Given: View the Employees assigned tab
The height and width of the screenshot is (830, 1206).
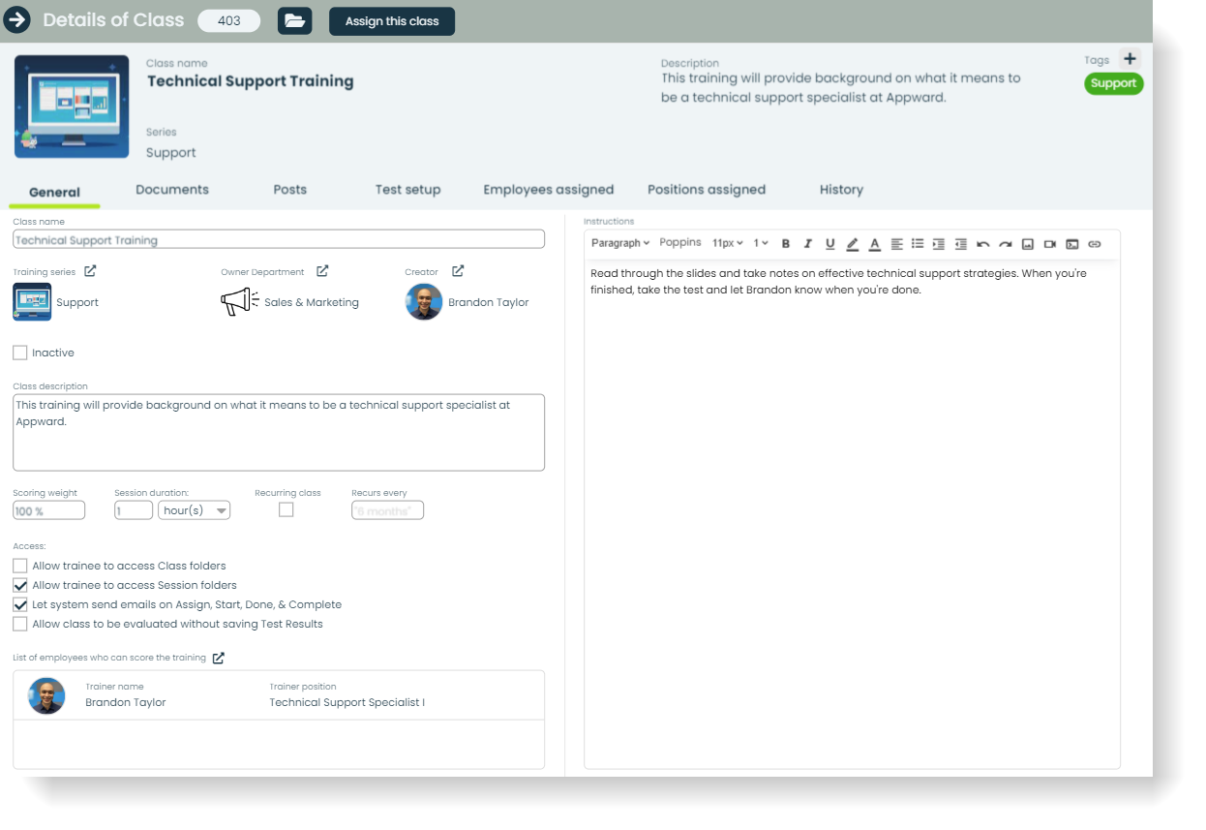Looking at the screenshot, I should click(x=549, y=190).
